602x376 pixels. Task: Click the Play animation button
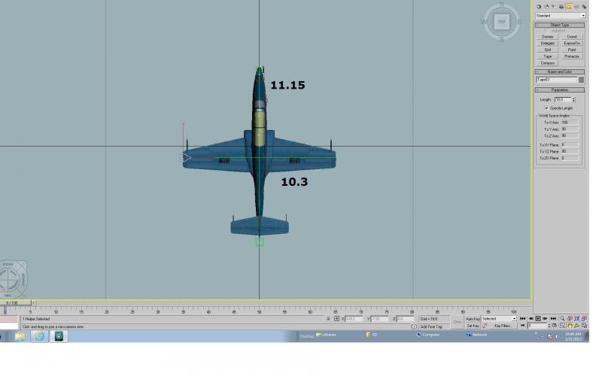pyautogui.click(x=538, y=318)
